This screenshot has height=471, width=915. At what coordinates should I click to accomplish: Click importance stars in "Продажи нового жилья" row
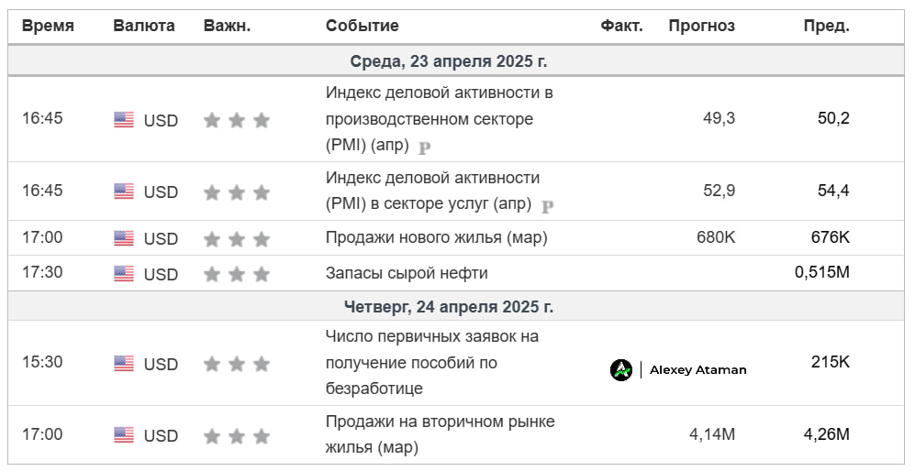click(x=237, y=238)
